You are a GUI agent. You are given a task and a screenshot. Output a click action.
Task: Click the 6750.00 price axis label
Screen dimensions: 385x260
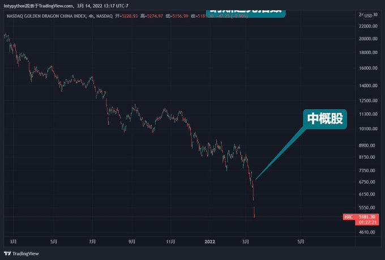(367, 182)
